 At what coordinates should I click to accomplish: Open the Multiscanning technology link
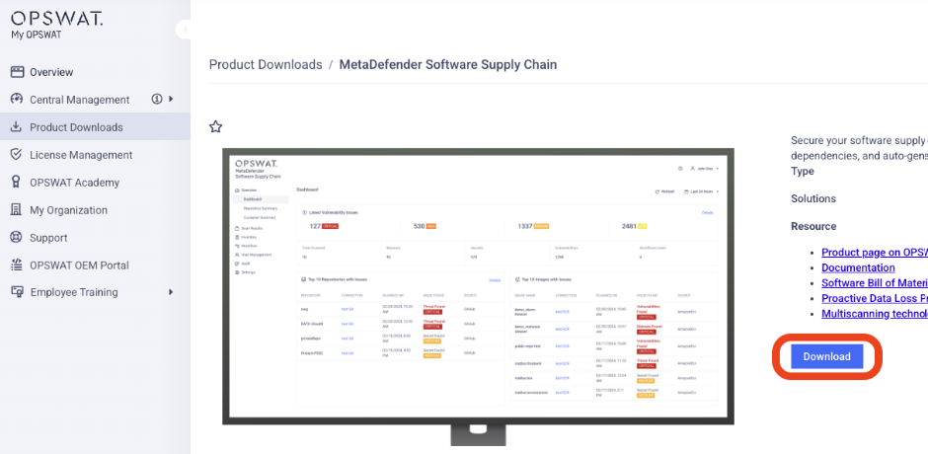click(875, 314)
